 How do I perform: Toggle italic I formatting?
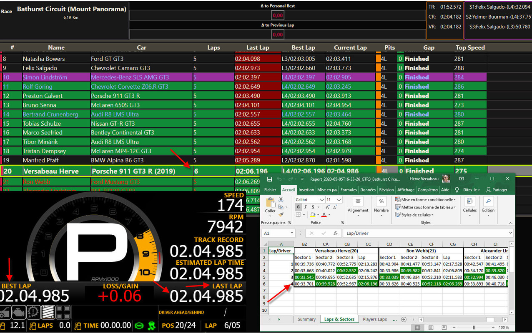click(x=305, y=207)
